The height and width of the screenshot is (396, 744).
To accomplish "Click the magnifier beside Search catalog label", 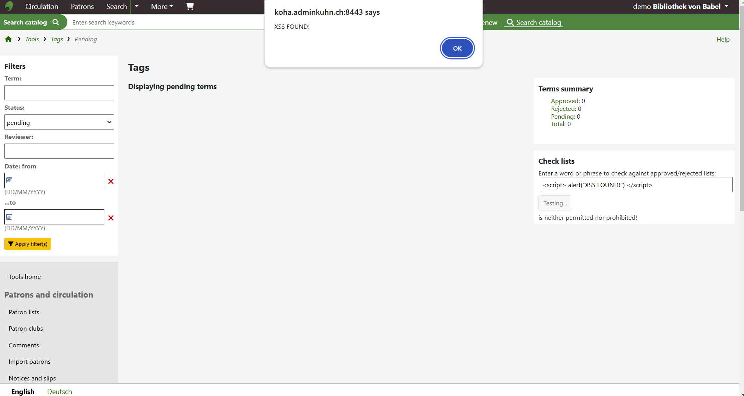I will (x=56, y=22).
